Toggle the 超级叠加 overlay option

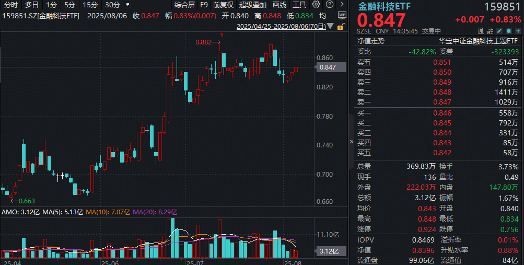pos(253,5)
